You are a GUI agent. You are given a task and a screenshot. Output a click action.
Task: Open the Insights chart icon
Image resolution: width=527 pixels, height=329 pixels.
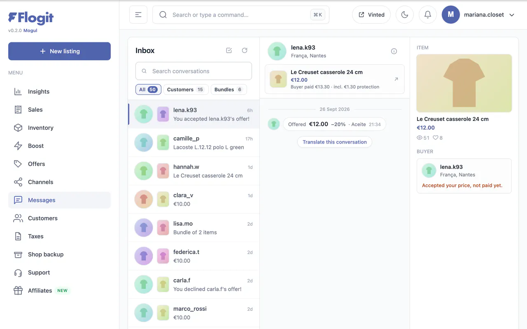point(18,92)
